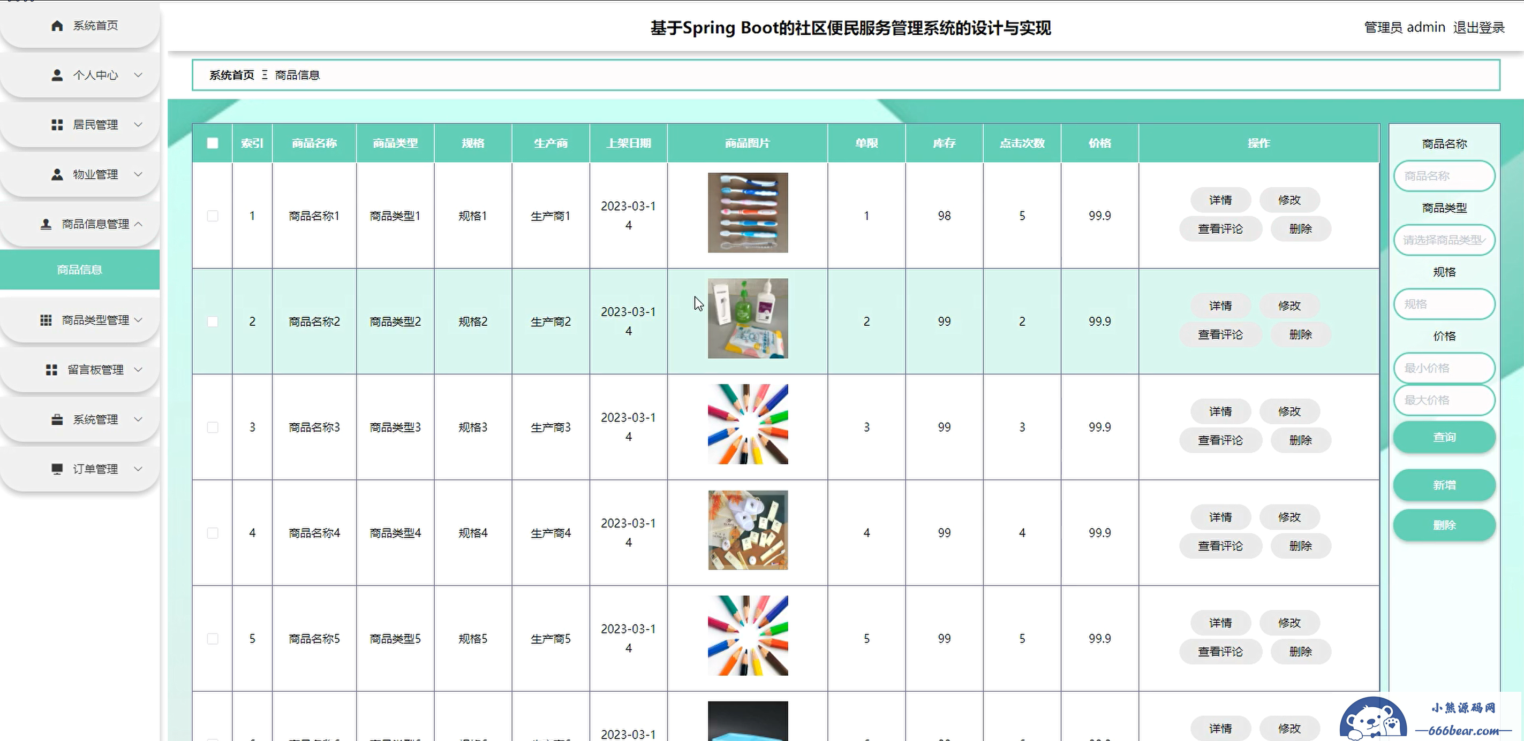The width and height of the screenshot is (1524, 741).
Task: Check the checkbox for row 商品名称3
Action: tap(213, 427)
